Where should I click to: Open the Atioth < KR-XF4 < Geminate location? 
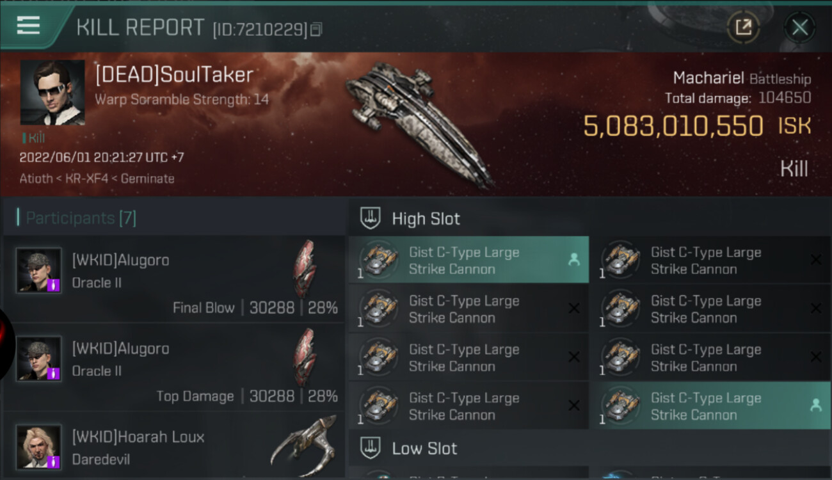click(x=97, y=179)
